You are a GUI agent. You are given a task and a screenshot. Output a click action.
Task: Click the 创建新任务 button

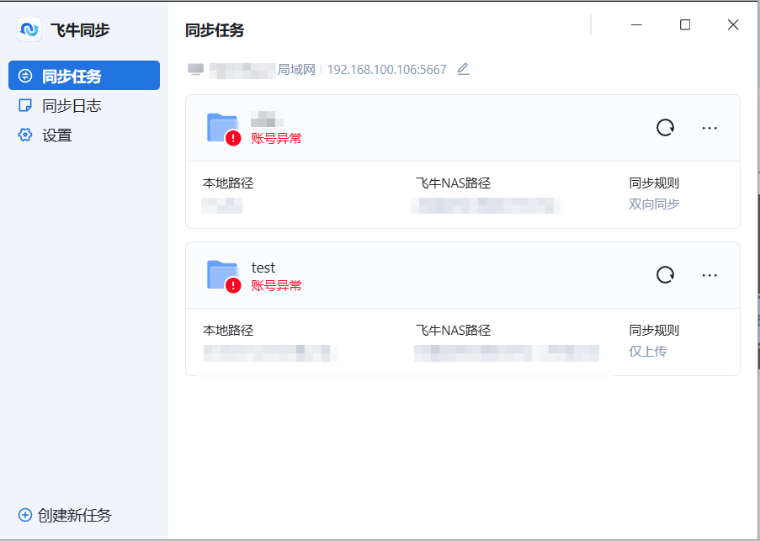(65, 515)
